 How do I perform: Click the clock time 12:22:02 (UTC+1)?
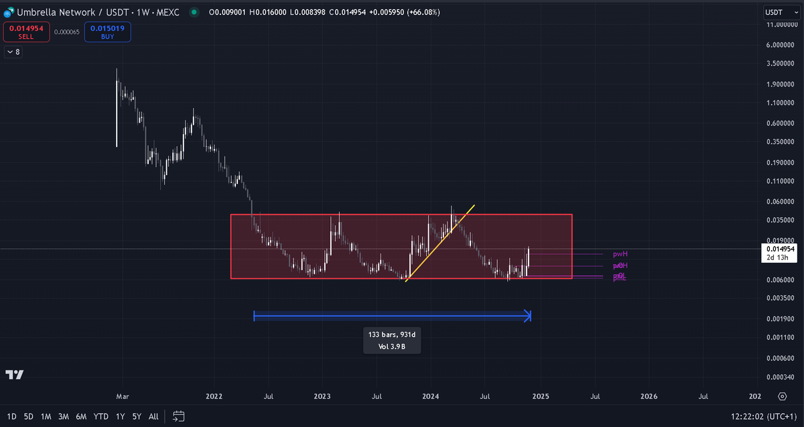point(764,416)
